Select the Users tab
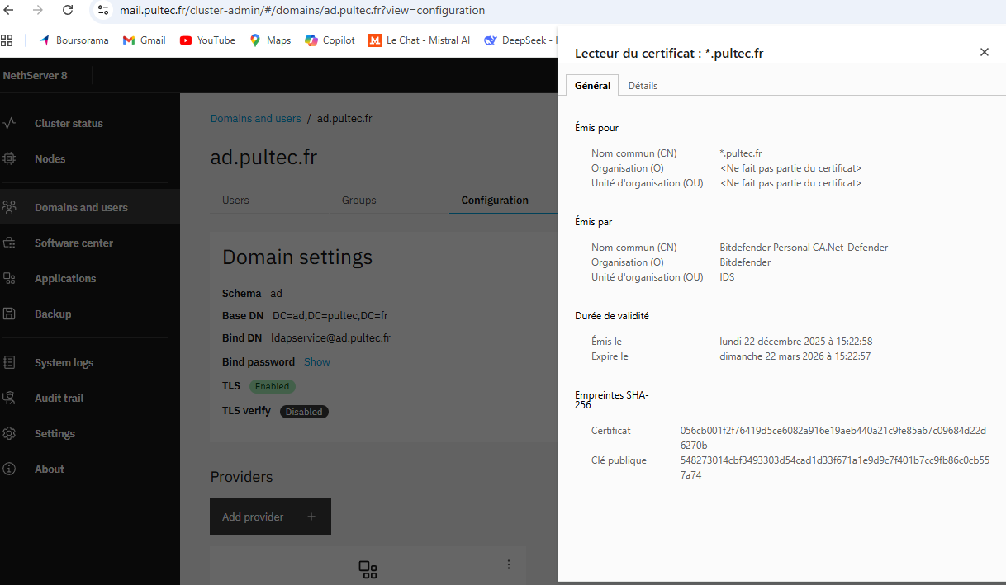This screenshot has width=1006, height=585. tap(235, 201)
